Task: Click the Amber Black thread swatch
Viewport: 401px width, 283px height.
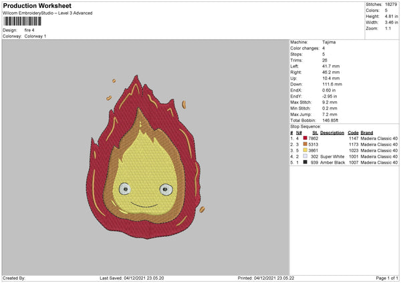Action: click(x=305, y=162)
